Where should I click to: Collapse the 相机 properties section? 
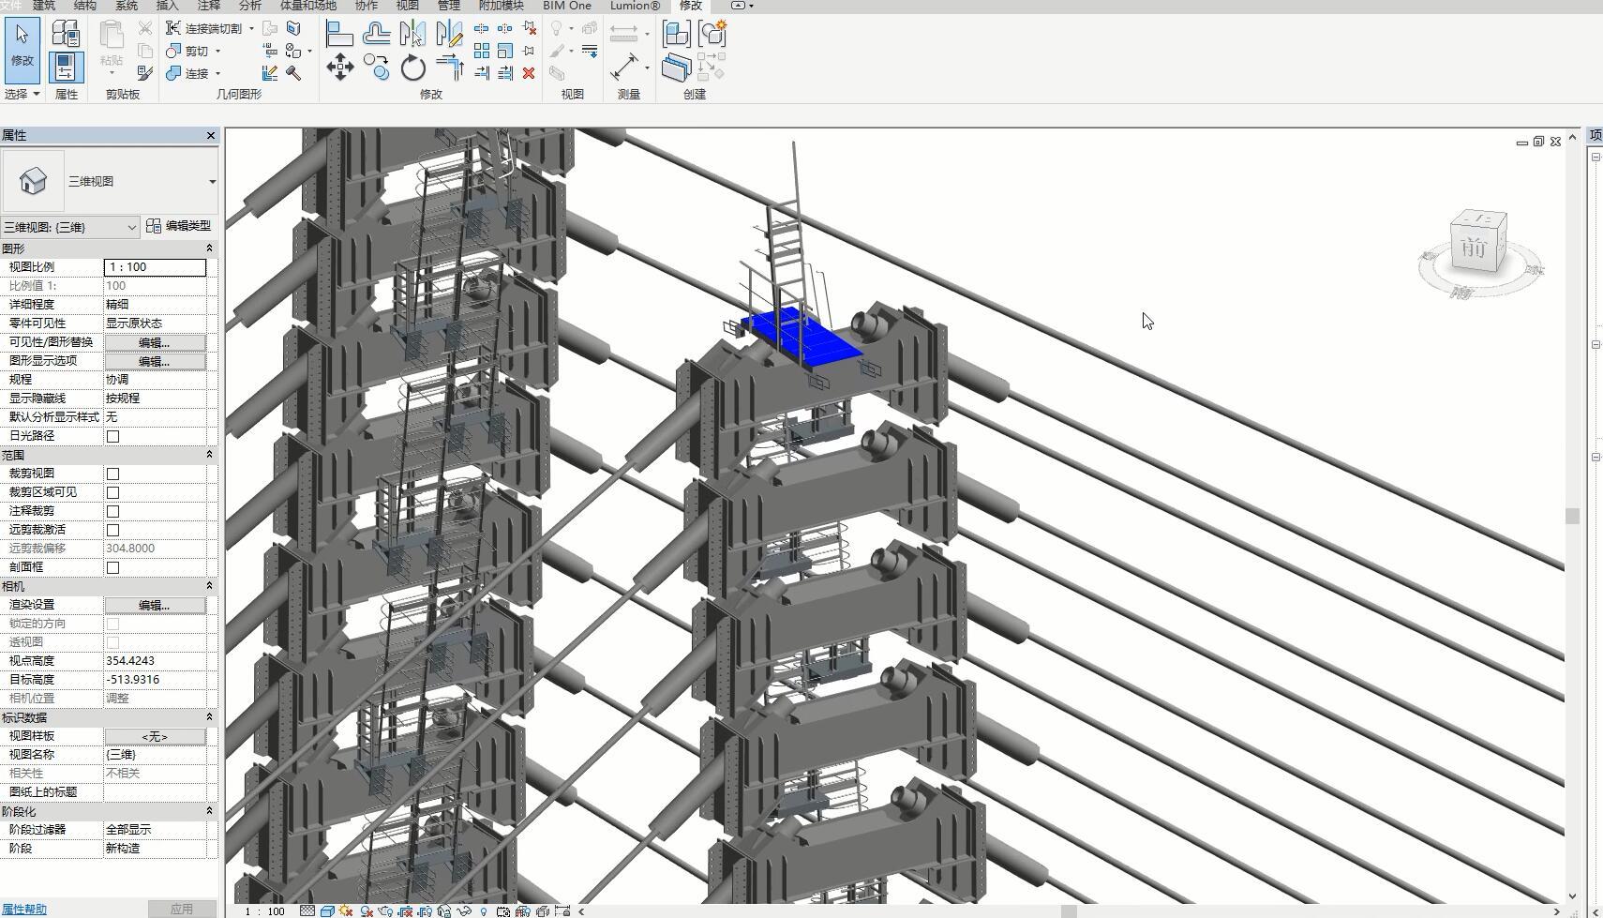click(209, 586)
